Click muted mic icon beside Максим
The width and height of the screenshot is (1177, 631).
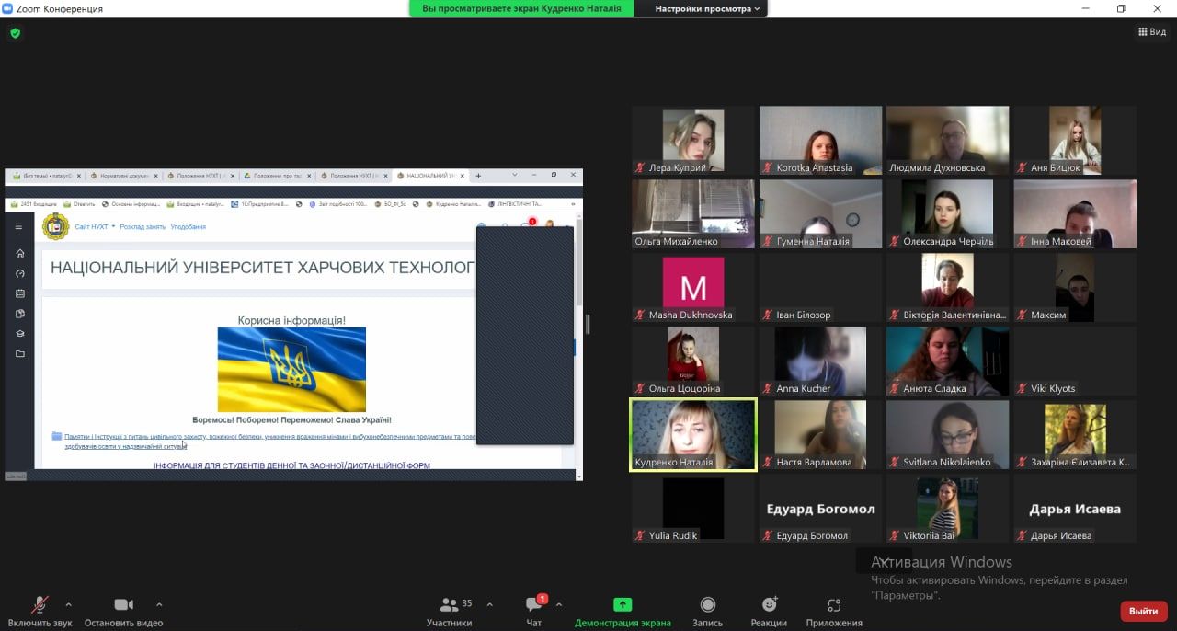(1023, 315)
